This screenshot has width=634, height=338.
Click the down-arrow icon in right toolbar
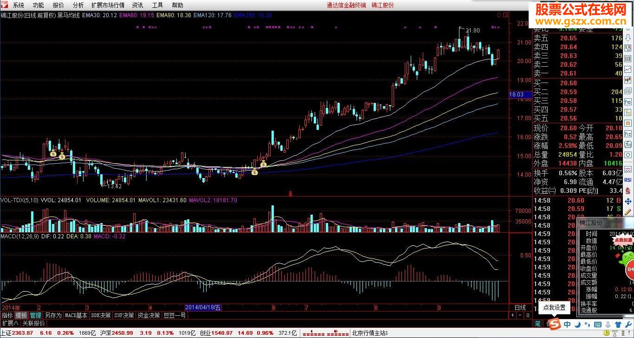(628, 38)
